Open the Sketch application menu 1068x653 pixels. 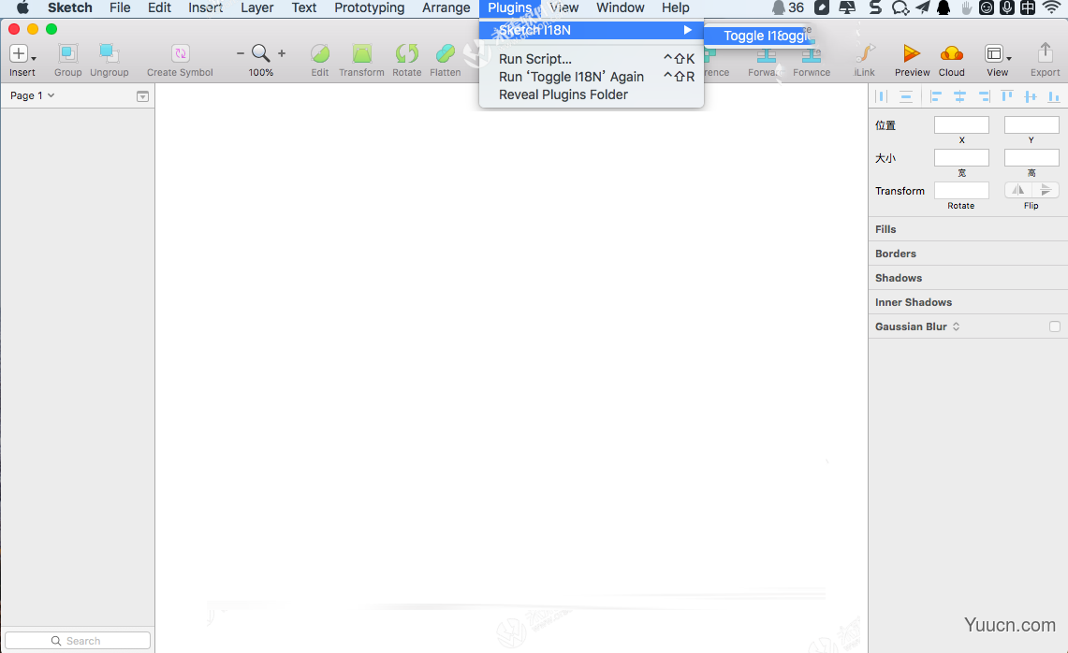tap(69, 8)
